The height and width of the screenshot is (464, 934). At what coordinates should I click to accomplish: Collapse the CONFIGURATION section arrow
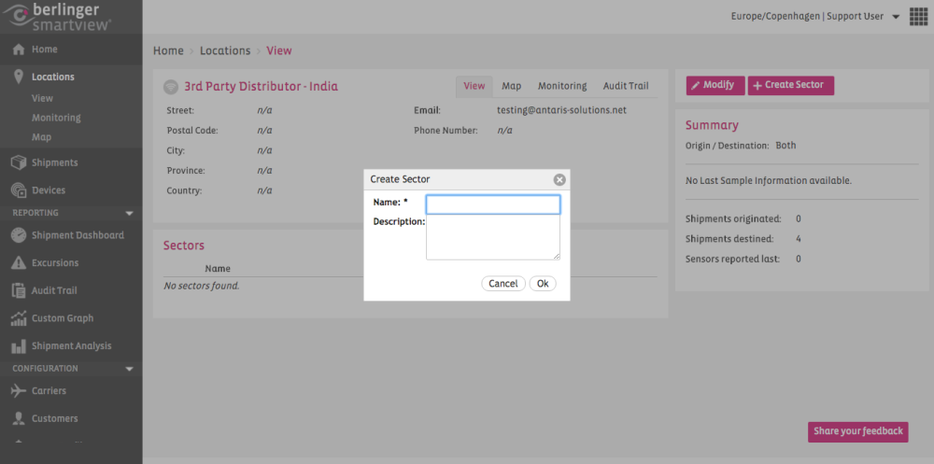[129, 370]
